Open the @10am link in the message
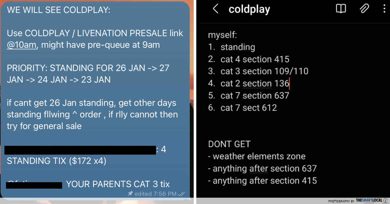Viewport: 390px width, 204px height. click(x=22, y=45)
